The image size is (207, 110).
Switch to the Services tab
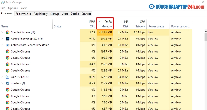tap(86, 14)
